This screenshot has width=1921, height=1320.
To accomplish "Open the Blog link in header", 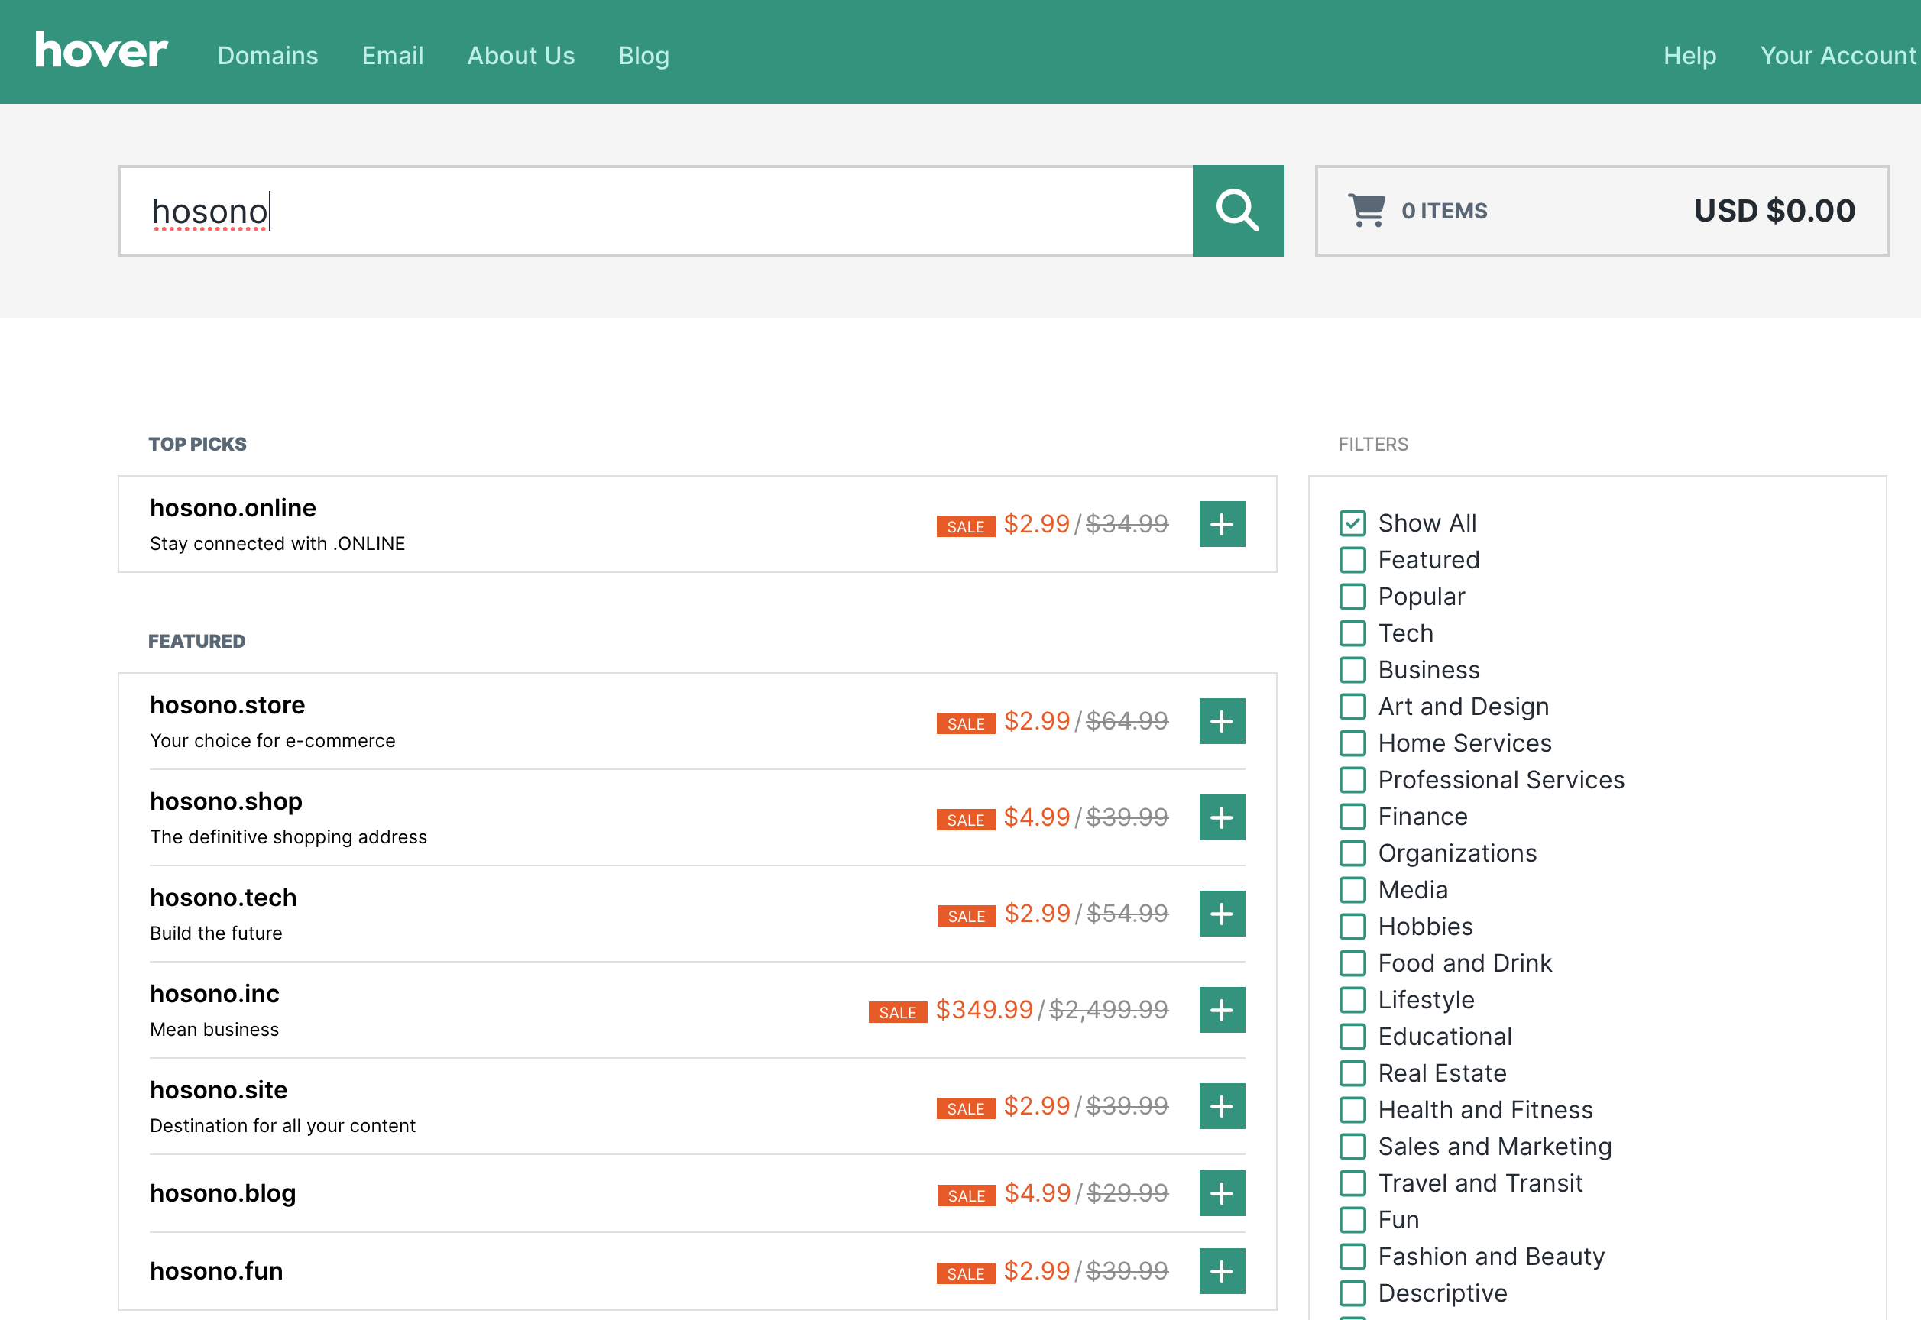I will (x=643, y=56).
